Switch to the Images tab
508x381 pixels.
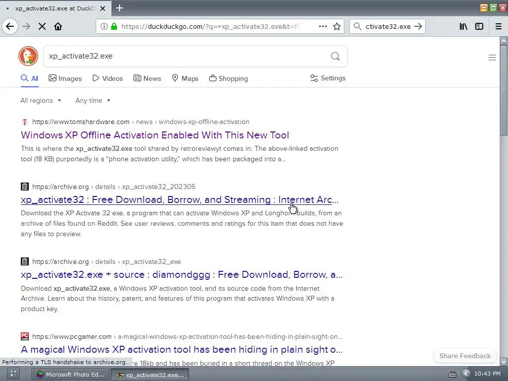click(65, 78)
